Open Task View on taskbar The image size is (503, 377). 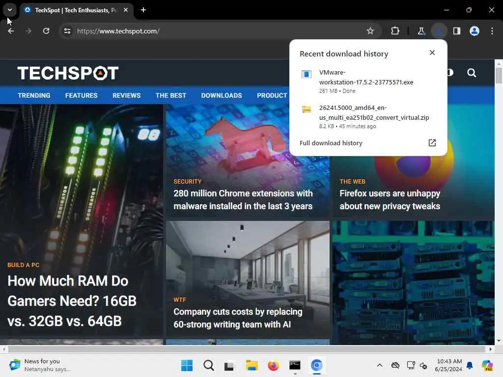(230, 365)
